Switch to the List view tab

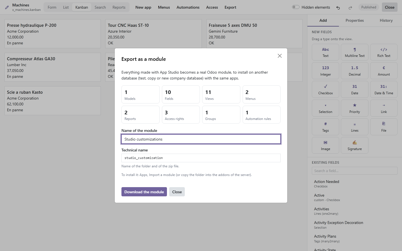coord(66,7)
